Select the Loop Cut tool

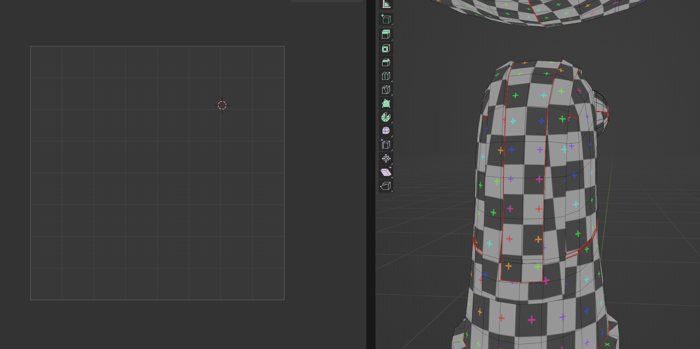[386, 76]
